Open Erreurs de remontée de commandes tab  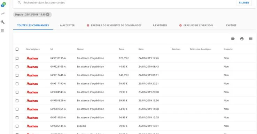116,25
